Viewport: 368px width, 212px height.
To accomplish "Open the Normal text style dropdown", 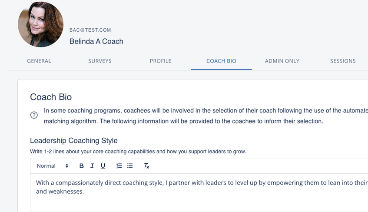I will point(53,166).
